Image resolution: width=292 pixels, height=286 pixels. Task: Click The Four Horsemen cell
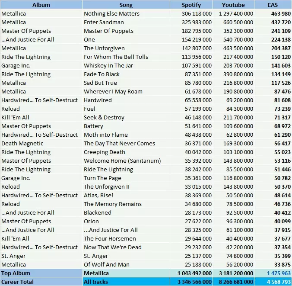point(126,238)
